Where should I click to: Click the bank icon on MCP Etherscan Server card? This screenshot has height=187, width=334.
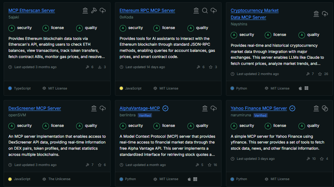point(85,11)
